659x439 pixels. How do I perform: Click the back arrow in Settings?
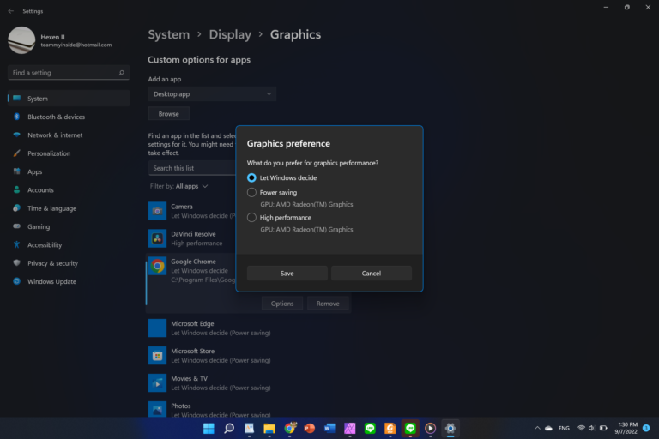point(10,11)
